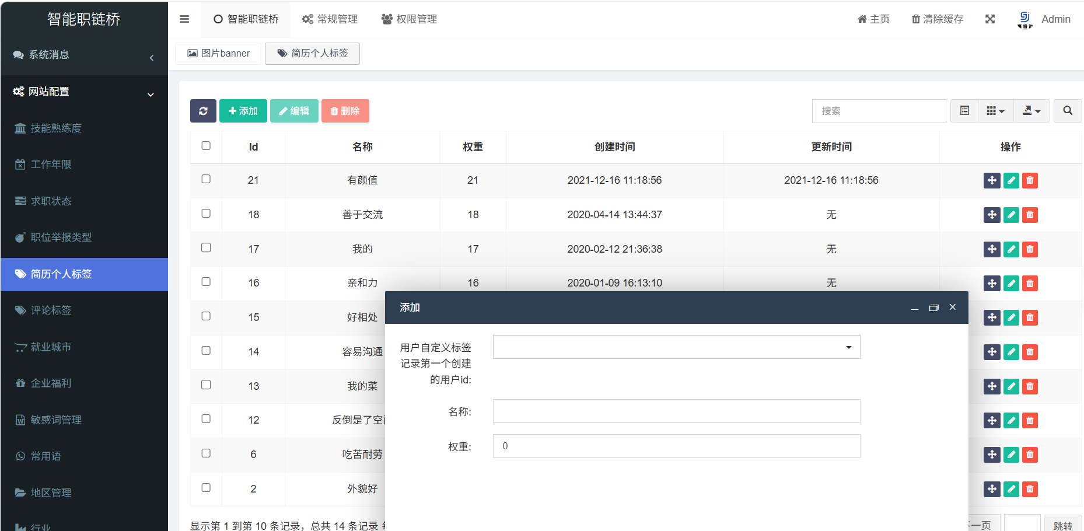
Task: Toggle the sidebar hamburger menu icon
Action: [x=184, y=19]
